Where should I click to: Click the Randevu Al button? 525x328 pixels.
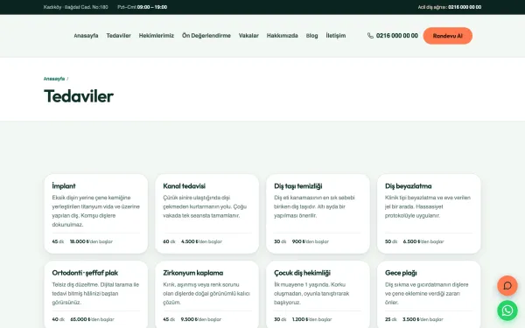448,36
